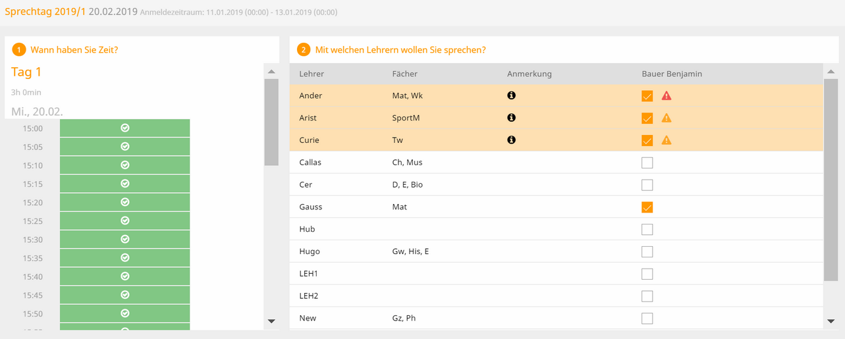
Task: Click the subjects 'Mat, Wk' in Ander row
Action: point(407,95)
